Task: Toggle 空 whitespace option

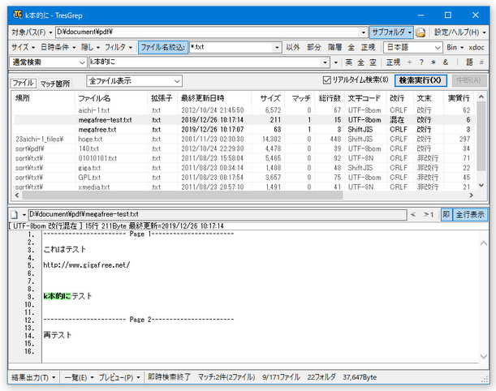Action: coord(373,62)
